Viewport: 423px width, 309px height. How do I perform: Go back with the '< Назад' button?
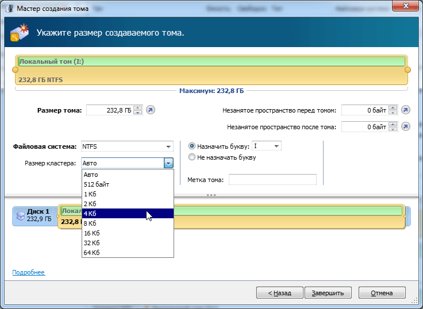click(279, 292)
